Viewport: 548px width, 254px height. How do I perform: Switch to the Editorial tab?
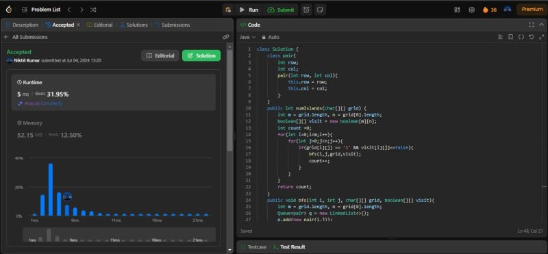point(100,25)
